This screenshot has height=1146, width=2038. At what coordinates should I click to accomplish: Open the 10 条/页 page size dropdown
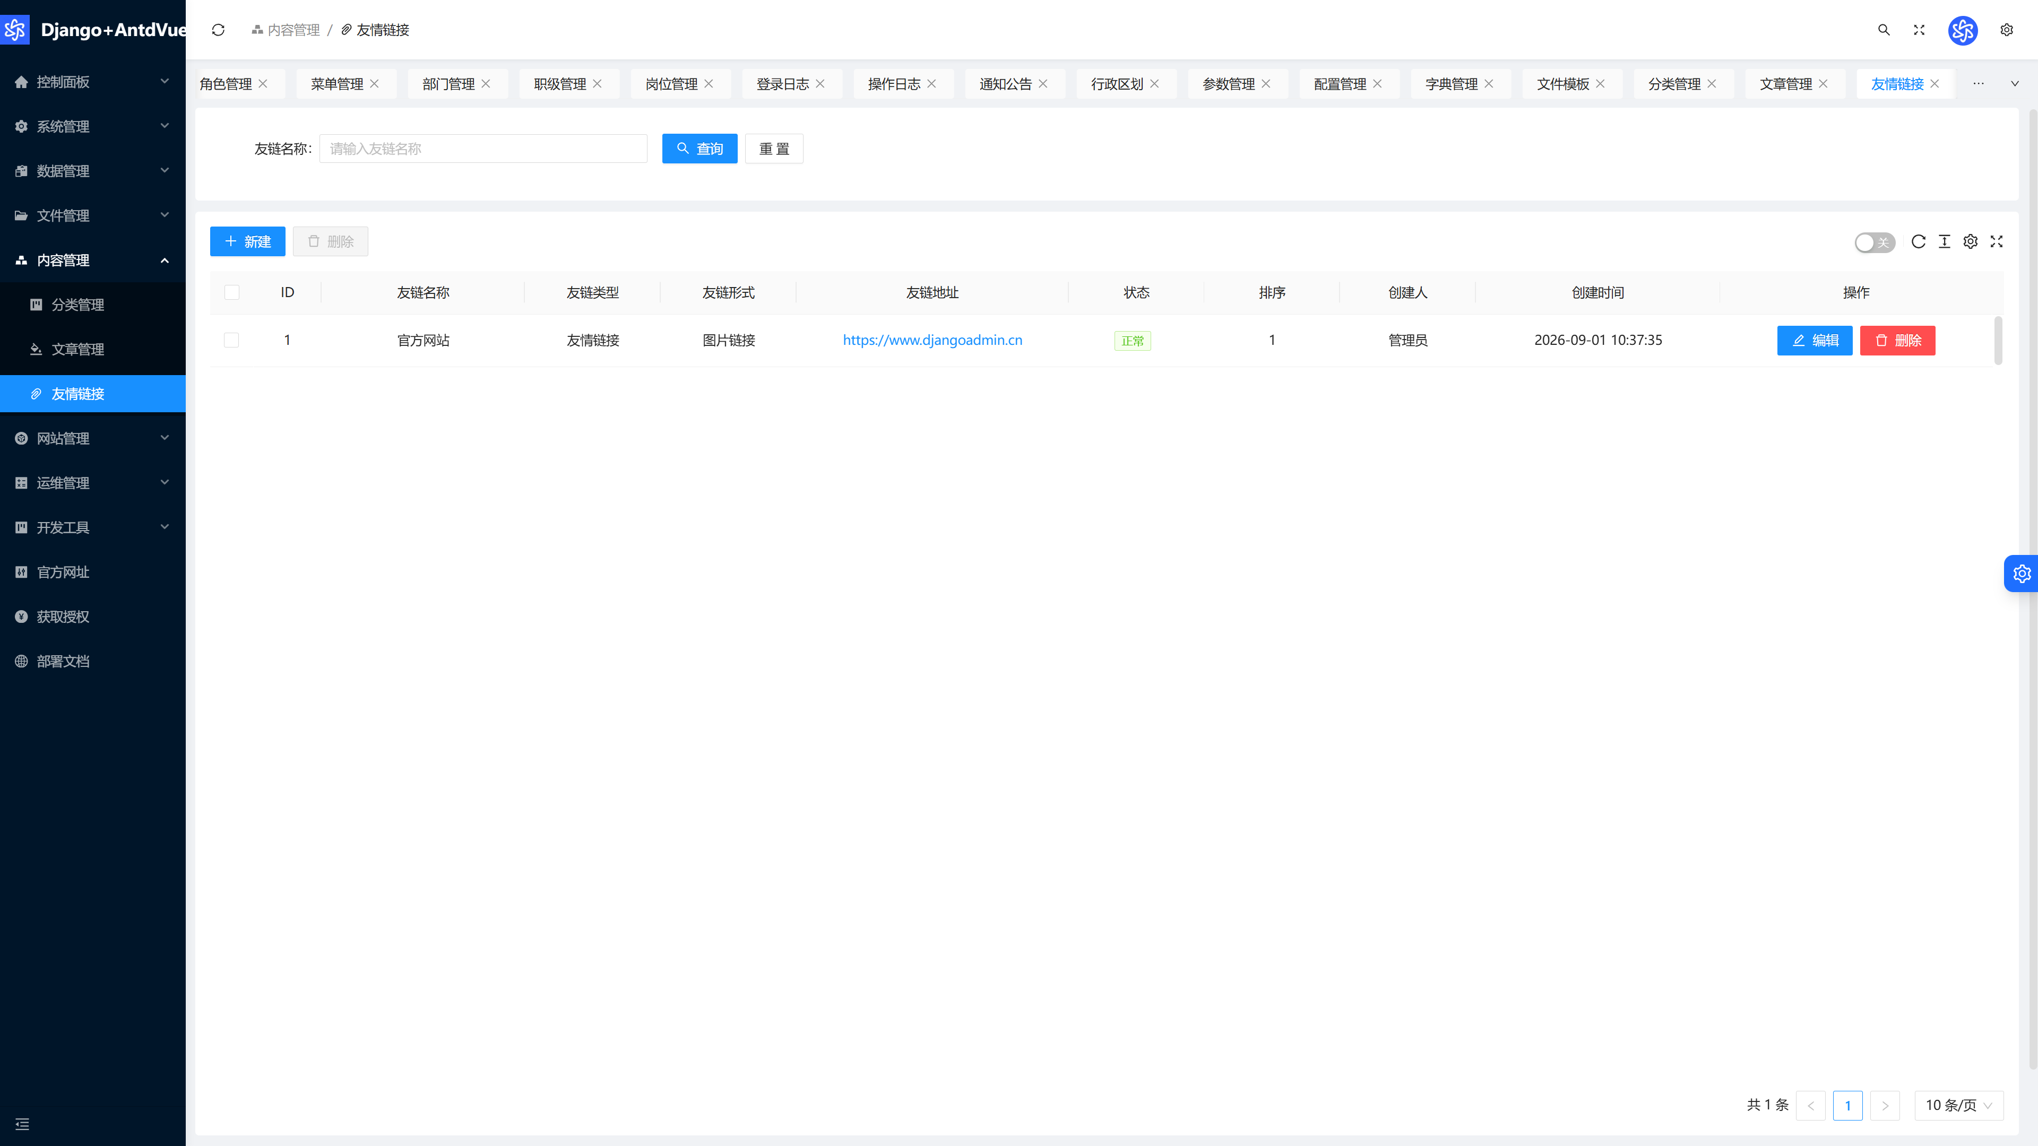click(1959, 1106)
